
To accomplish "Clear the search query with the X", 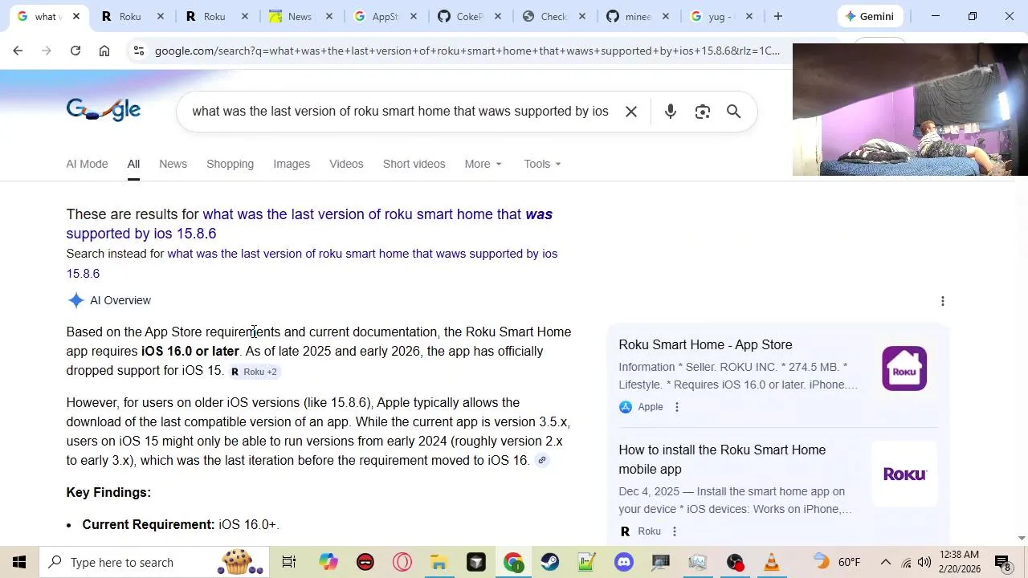I will click(631, 112).
